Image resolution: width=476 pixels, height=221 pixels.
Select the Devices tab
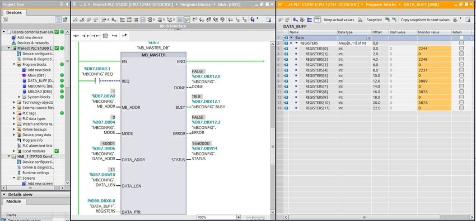pos(14,12)
